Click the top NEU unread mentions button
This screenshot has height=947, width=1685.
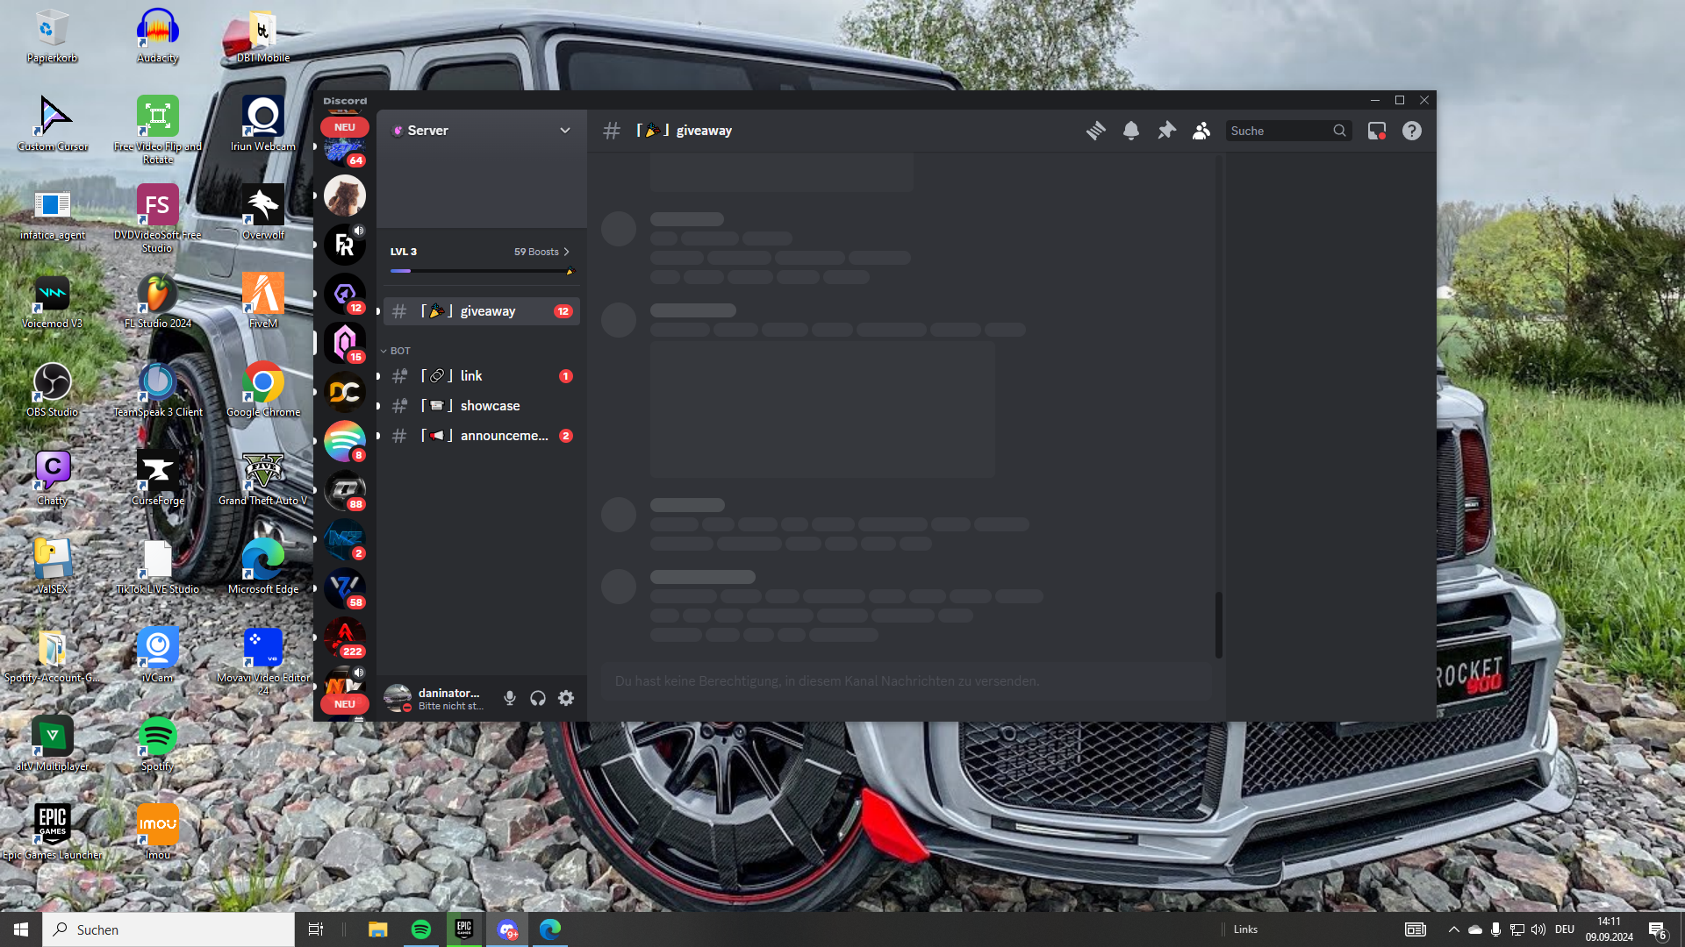point(344,127)
